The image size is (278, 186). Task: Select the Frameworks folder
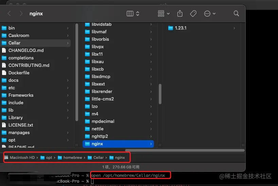coord(35,95)
